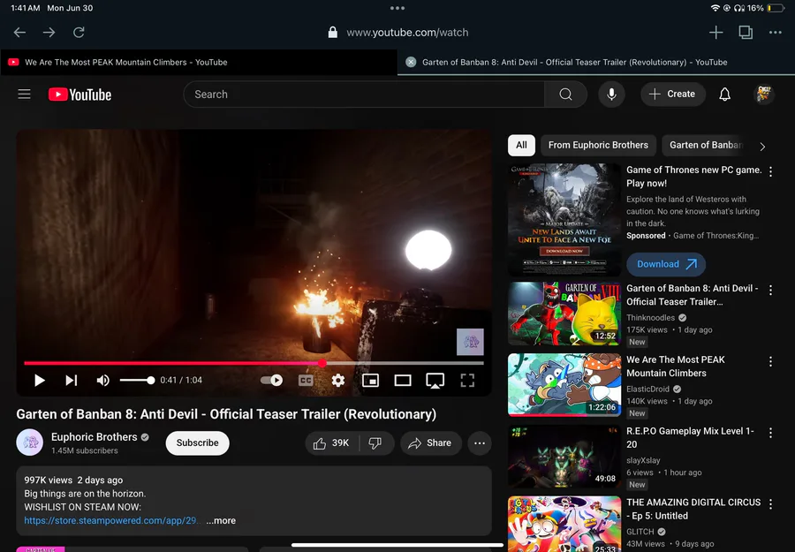The image size is (795, 552).
Task: Open options for THE AMAZING DIGITAL CIRCUS video
Action: point(770,504)
